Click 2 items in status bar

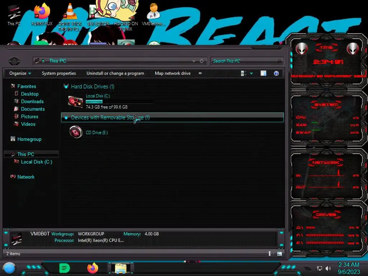pos(13,254)
